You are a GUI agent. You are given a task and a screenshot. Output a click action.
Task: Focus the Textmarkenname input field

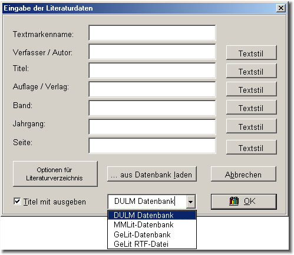pyautogui.click(x=152, y=33)
